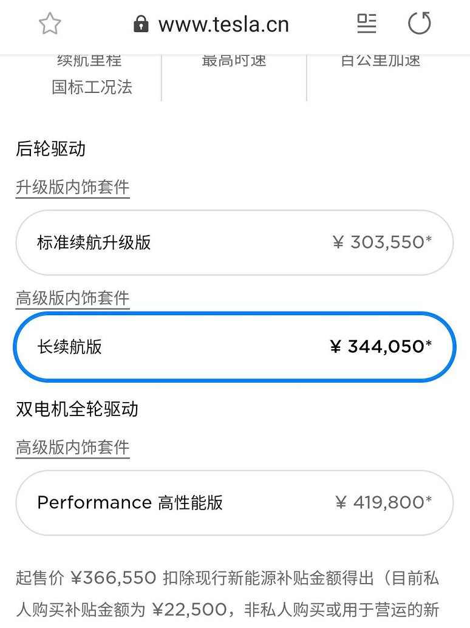
Task: Tap the padlock security icon
Action: pos(141,24)
